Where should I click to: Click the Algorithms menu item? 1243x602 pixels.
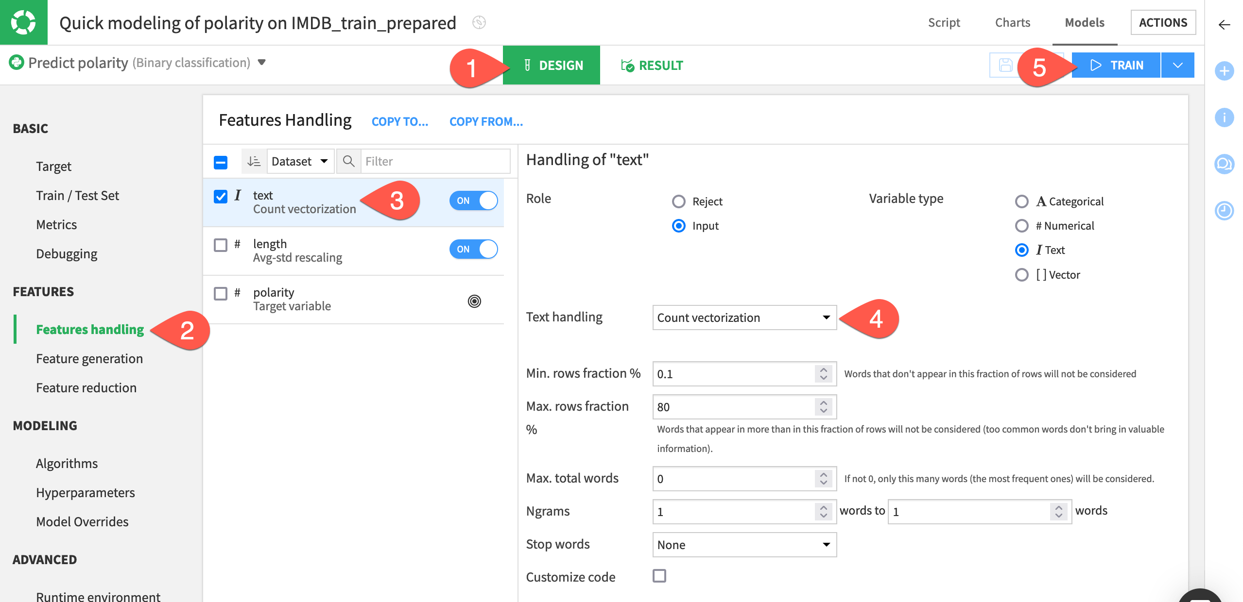[x=67, y=463]
